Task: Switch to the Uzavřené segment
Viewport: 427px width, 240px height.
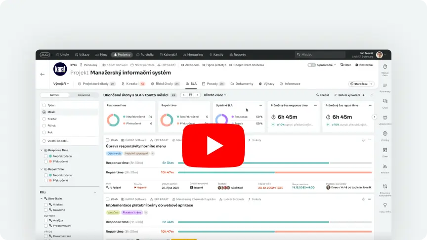Action: point(84,95)
